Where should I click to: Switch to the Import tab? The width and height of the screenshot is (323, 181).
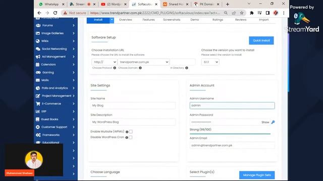pos(263,20)
